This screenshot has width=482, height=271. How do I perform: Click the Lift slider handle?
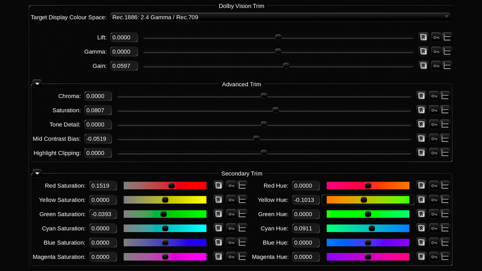(278, 37)
